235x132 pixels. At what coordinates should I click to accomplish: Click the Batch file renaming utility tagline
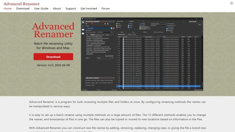tap(53, 46)
